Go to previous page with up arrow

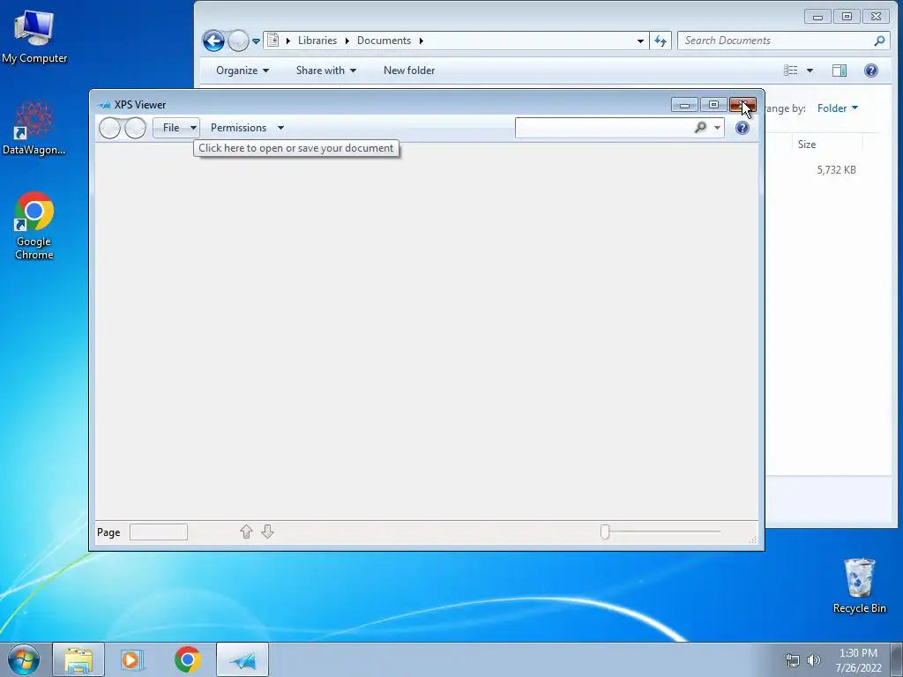click(x=247, y=532)
